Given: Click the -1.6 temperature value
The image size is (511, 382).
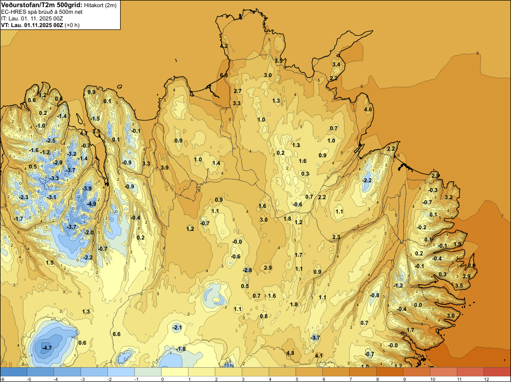Looking at the screenshot, I should point(34,151).
